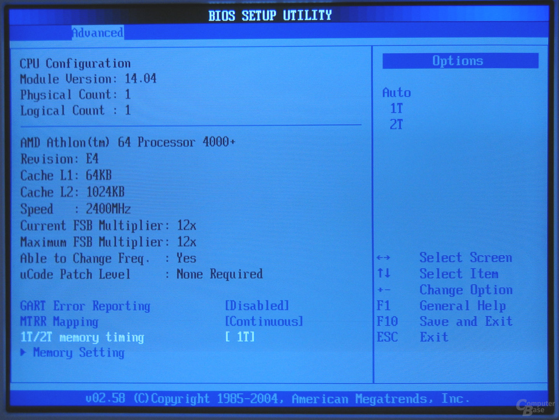Image resolution: width=559 pixels, height=420 pixels.
Task: Click the ESC key label
Action: coord(387,337)
